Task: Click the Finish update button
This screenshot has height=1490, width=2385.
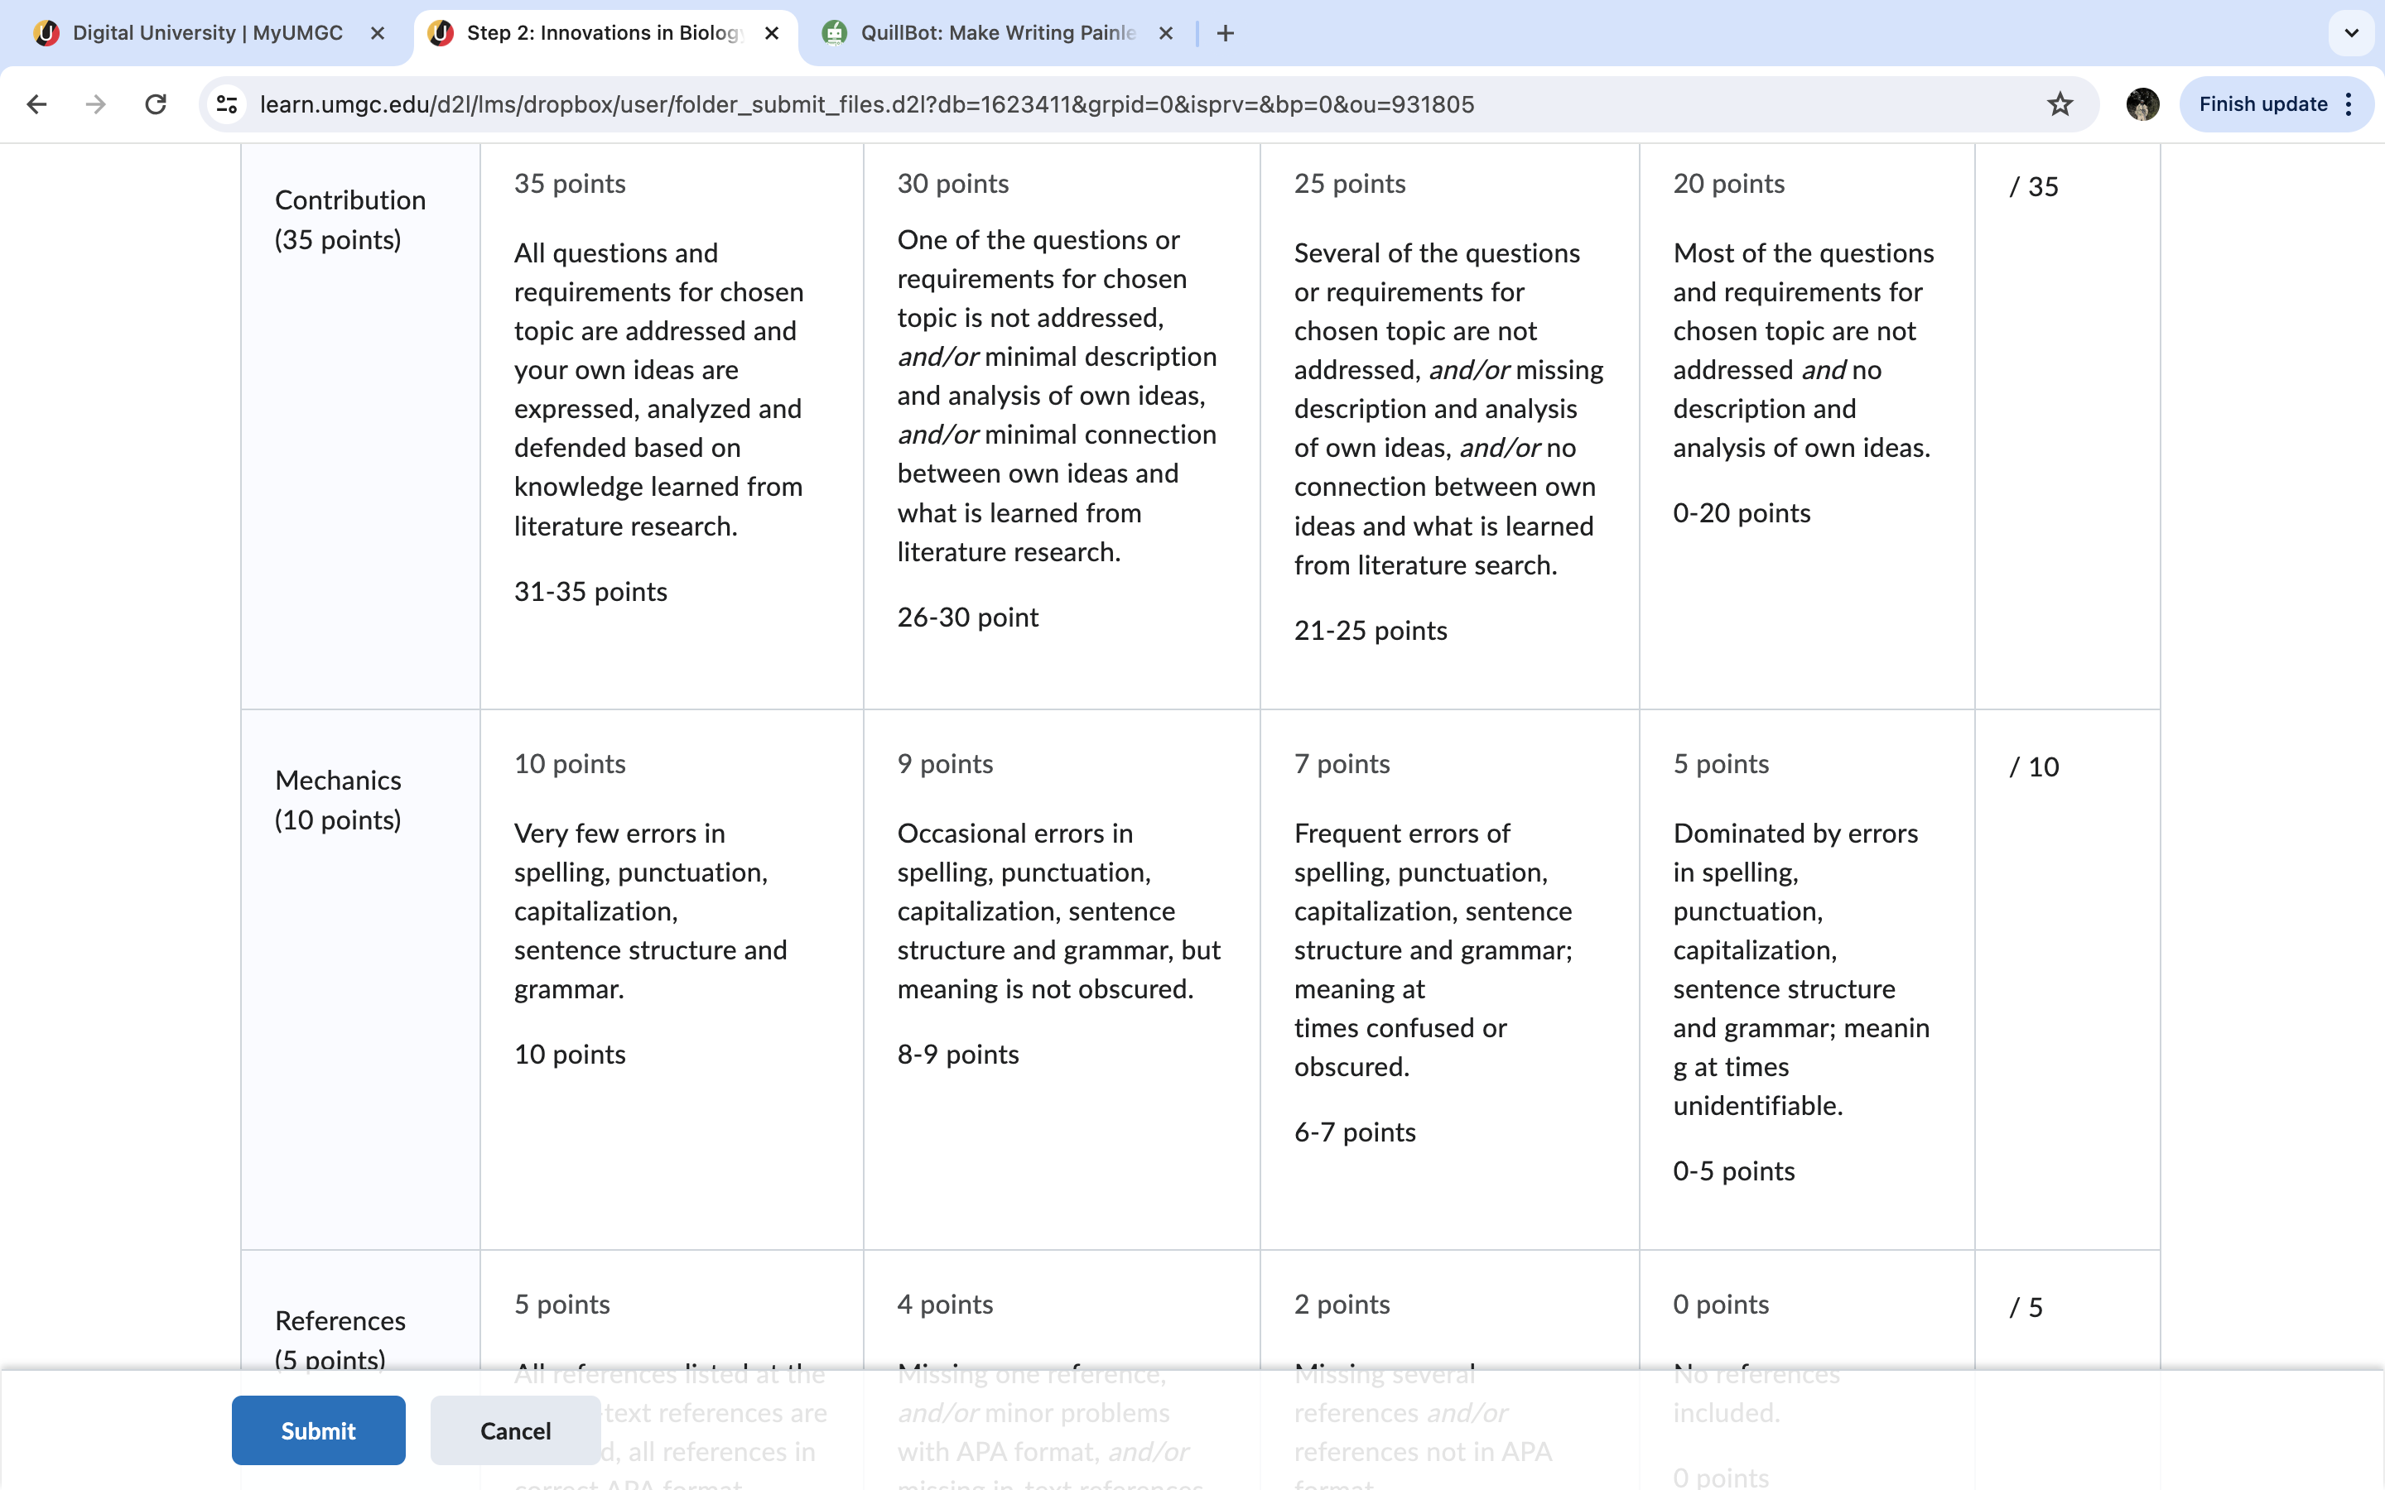Action: (2262, 104)
